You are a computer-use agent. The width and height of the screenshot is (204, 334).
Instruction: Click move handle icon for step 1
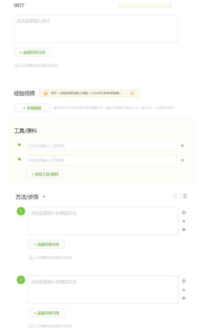point(184,212)
